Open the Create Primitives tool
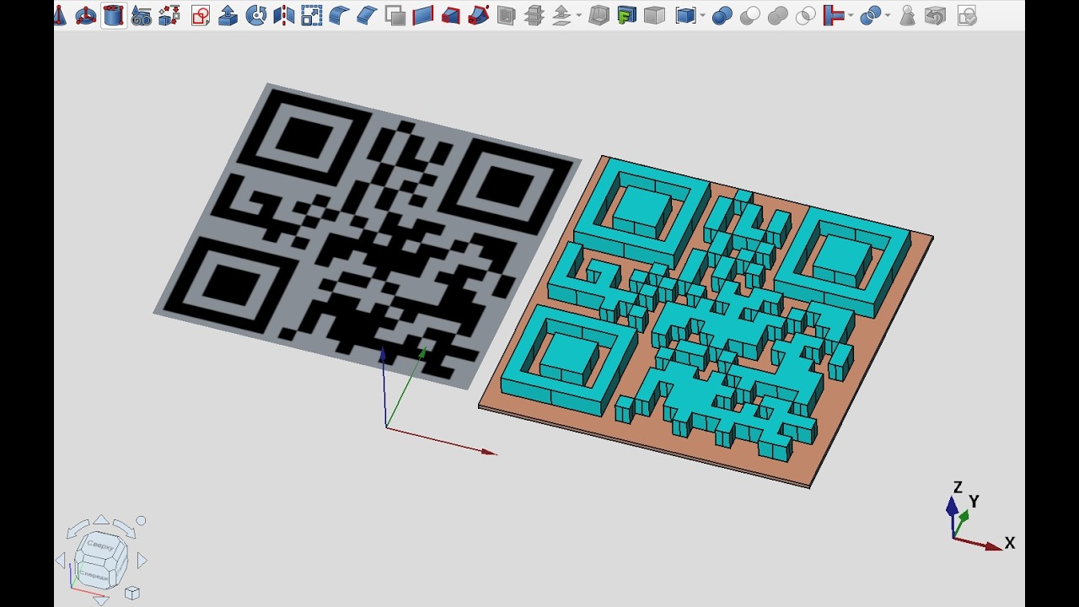Image resolution: width=1079 pixels, height=607 pixels. pos(142,15)
